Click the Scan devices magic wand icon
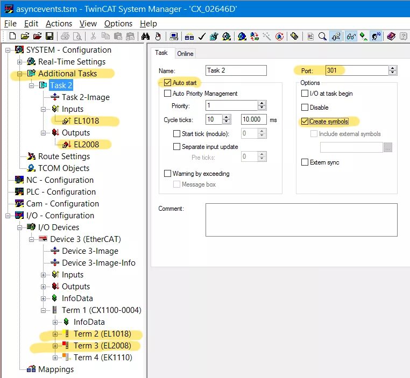This screenshot has height=378, width=410. (267, 37)
